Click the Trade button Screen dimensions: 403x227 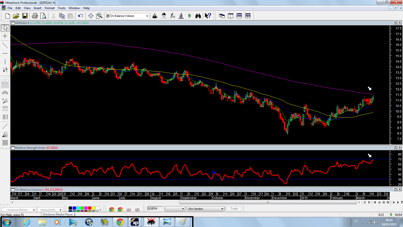click(x=234, y=209)
